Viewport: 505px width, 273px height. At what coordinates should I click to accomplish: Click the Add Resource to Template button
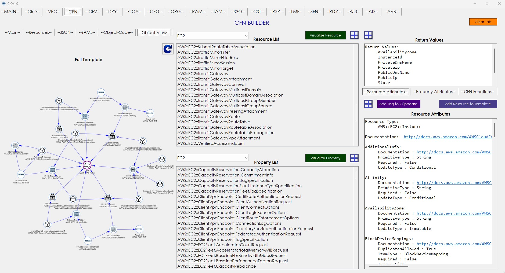[468, 104]
